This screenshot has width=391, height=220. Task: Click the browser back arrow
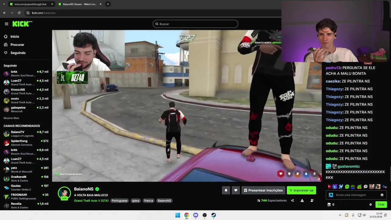click(4, 13)
